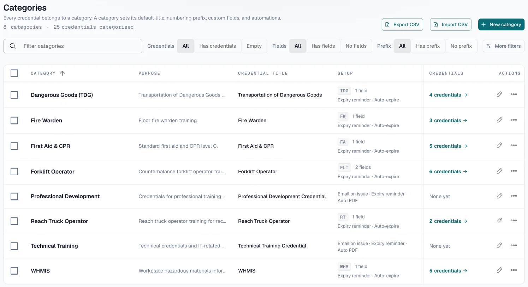Edit the Reach Truck Operator category
528x287 pixels.
(499, 221)
